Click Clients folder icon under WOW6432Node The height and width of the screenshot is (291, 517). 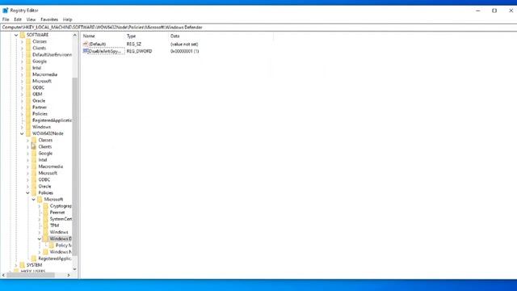click(34, 146)
